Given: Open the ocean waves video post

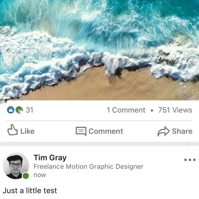Looking at the screenshot, I should click(x=99, y=50).
